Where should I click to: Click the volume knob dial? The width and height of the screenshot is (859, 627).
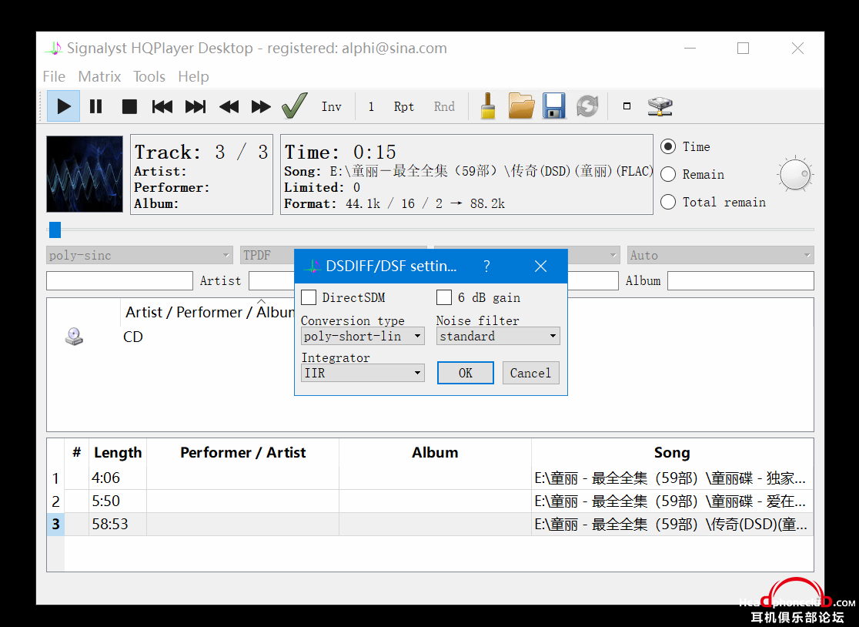point(795,174)
